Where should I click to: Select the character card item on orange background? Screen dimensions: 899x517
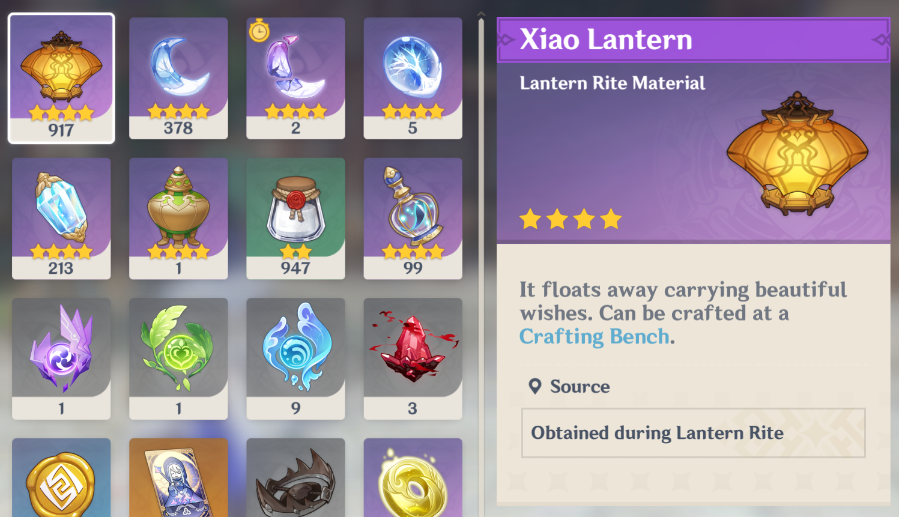point(178,477)
